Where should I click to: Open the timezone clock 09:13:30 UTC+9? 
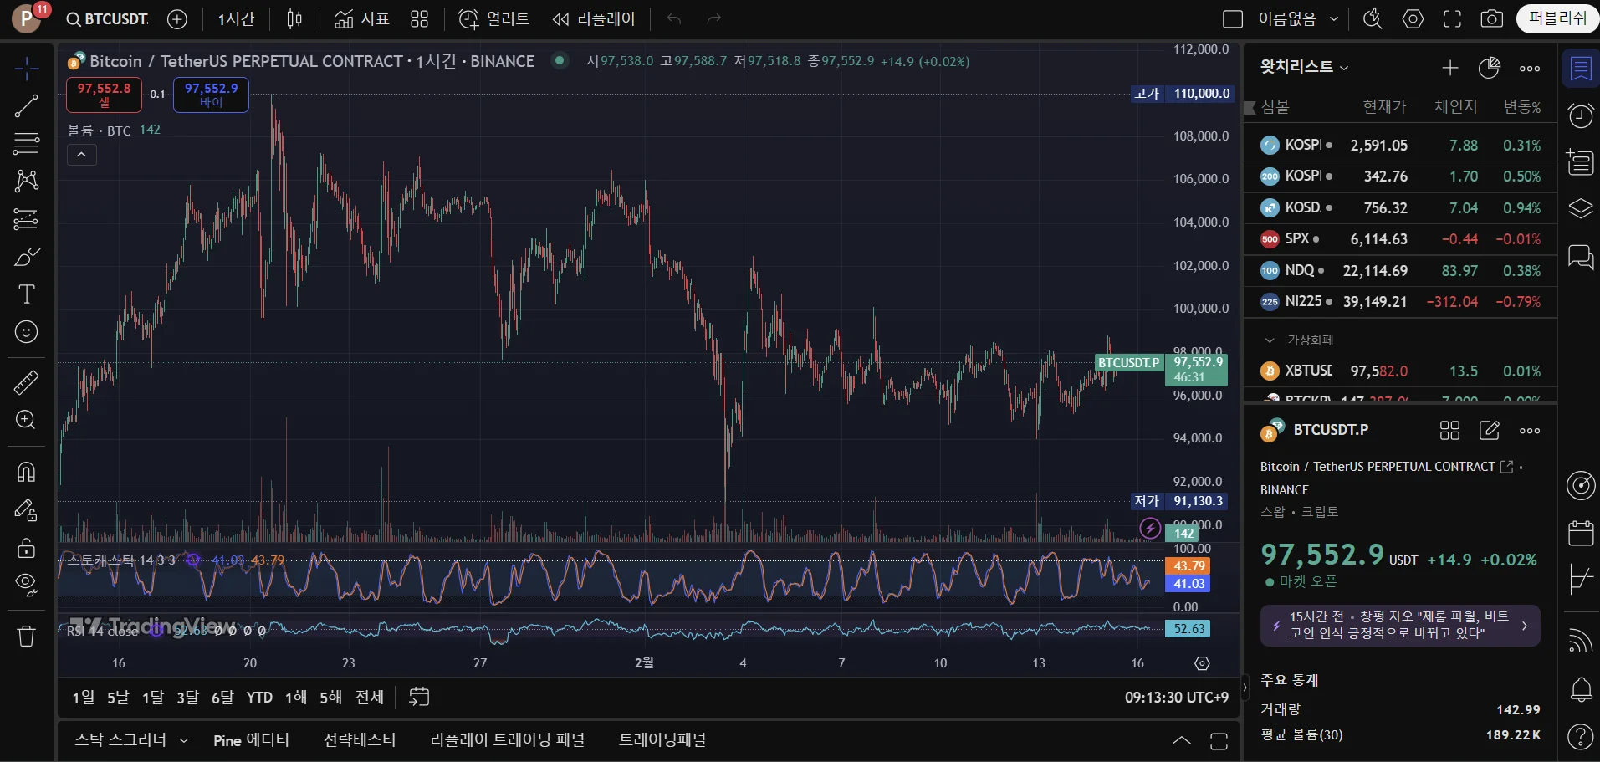click(1177, 697)
